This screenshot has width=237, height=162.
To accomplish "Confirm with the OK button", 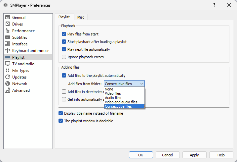I will (x=141, y=155).
